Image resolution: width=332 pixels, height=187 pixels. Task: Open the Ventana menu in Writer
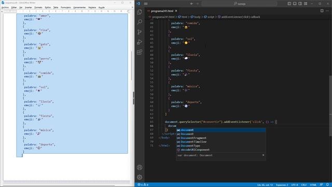click(x=92, y=7)
